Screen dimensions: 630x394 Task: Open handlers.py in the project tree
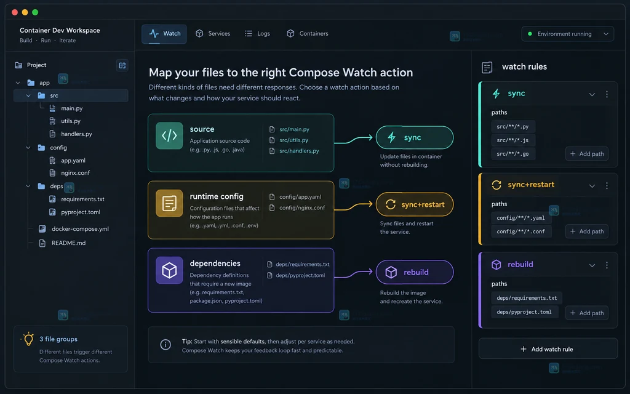(76, 134)
